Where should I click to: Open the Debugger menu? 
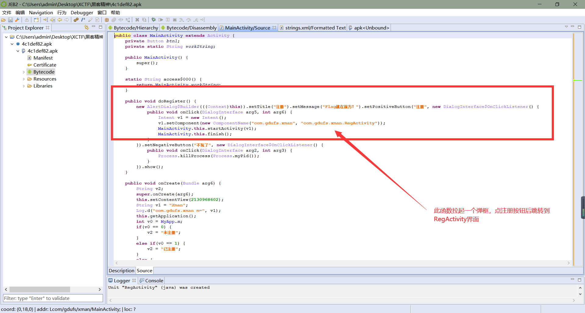point(82,12)
